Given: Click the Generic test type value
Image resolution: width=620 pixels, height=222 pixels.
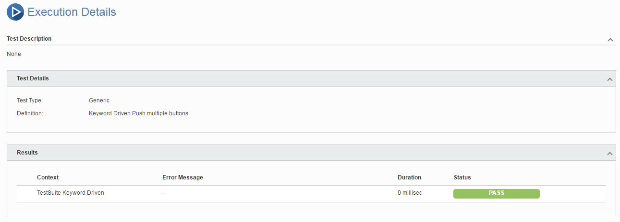Looking at the screenshot, I should point(99,100).
